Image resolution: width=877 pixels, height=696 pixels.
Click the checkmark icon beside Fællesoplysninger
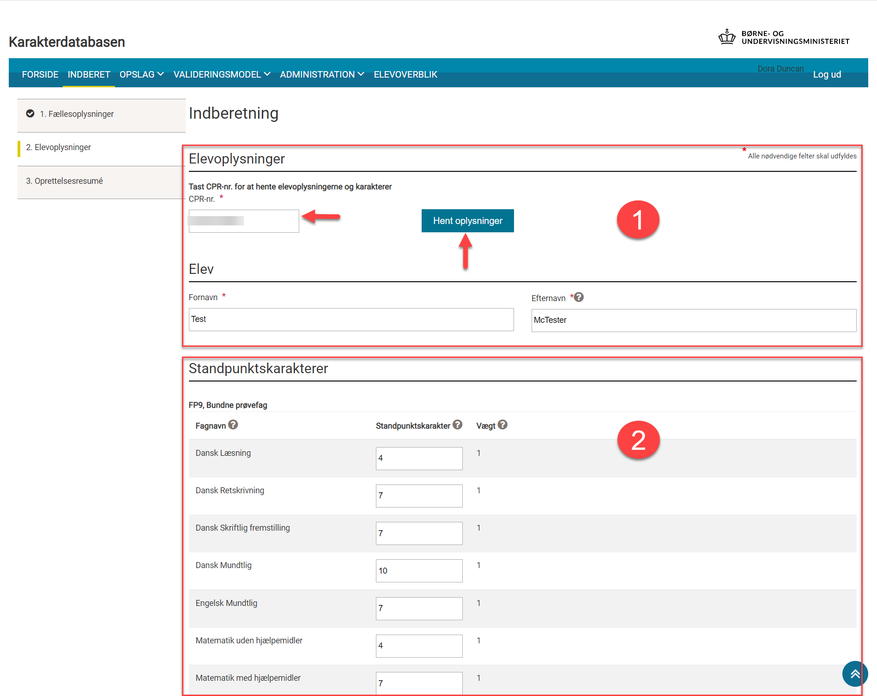point(30,114)
